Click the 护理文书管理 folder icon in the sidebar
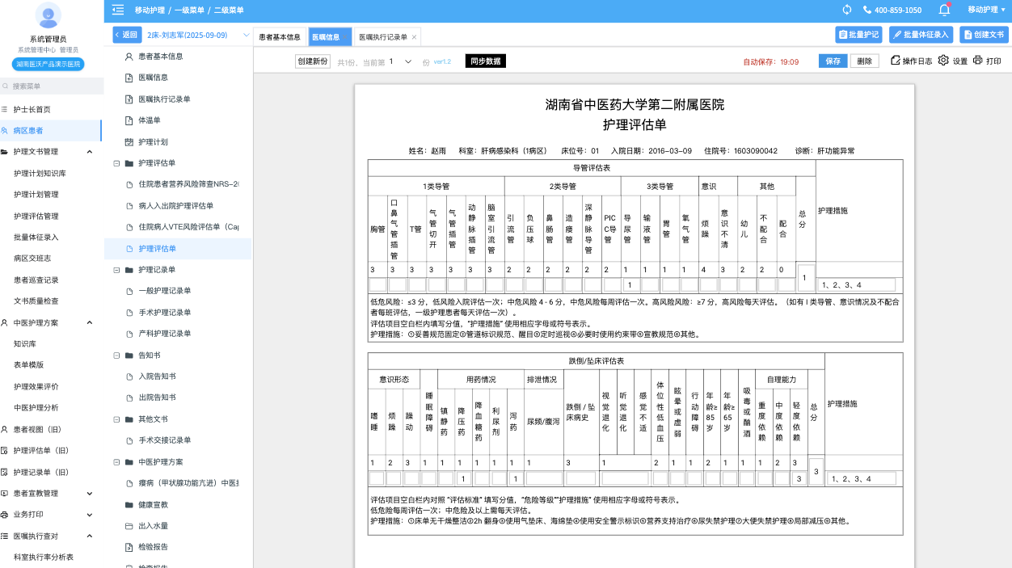1012x568 pixels. [5, 152]
